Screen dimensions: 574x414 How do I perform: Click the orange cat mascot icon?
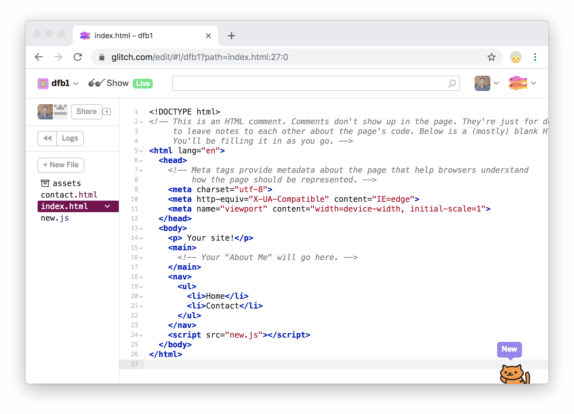pyautogui.click(x=514, y=374)
